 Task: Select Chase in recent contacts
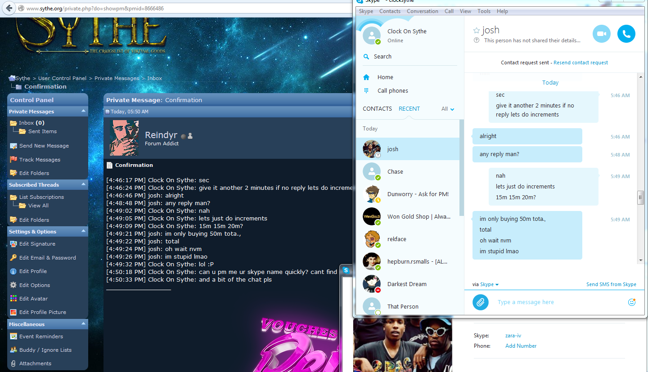pyautogui.click(x=407, y=171)
